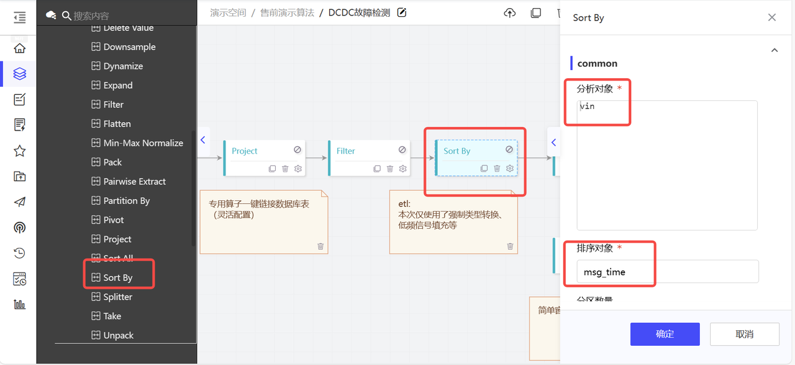Delete the etl note
Screen dimensions: 795x365
pos(510,246)
